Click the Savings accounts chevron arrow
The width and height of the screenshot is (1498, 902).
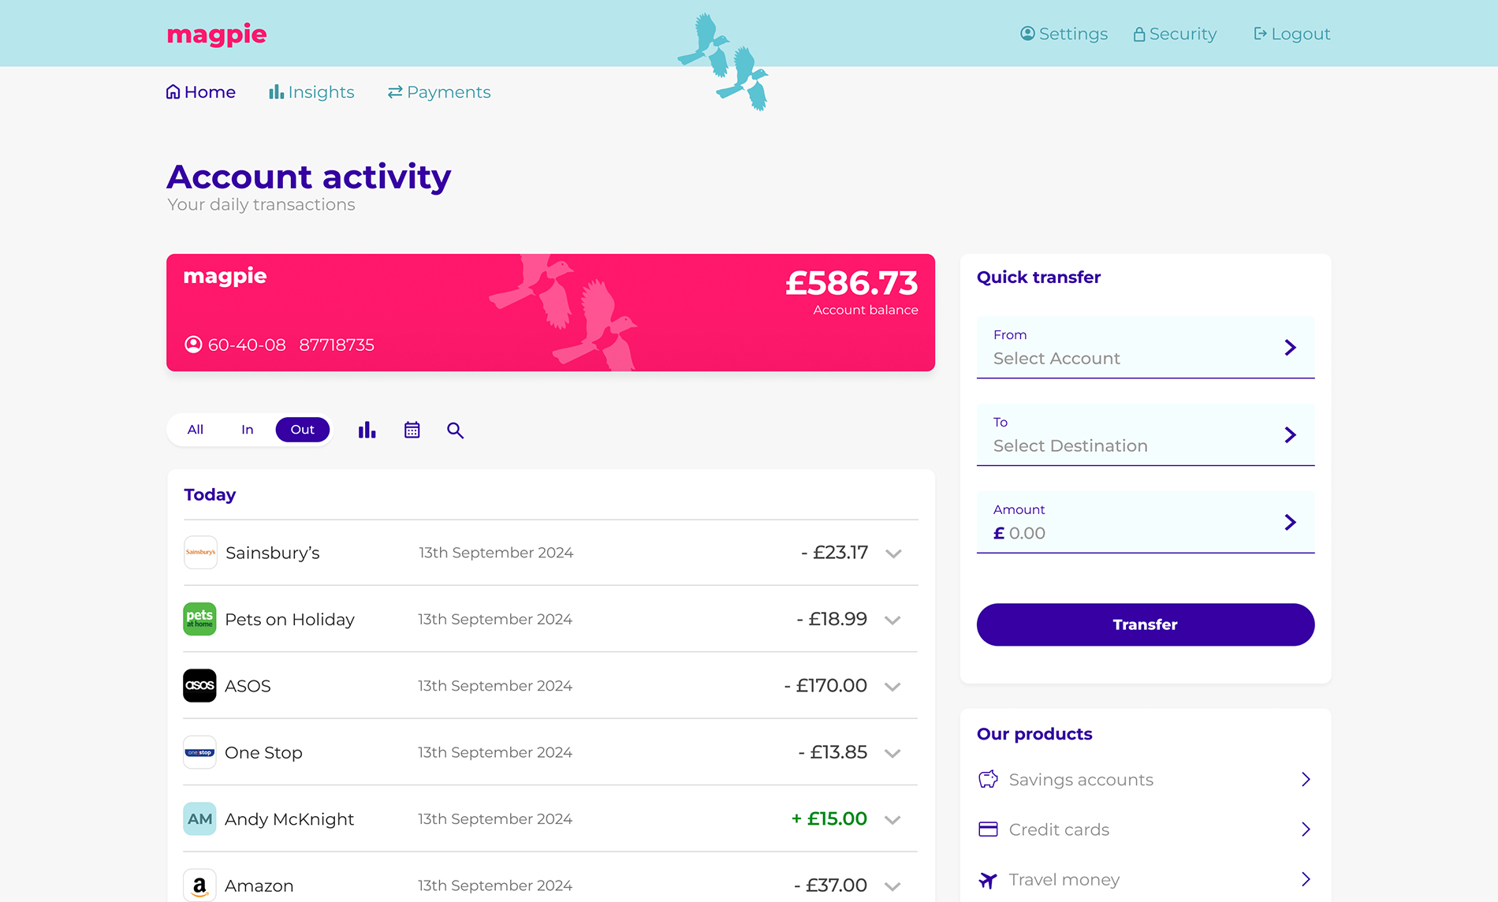(1306, 779)
